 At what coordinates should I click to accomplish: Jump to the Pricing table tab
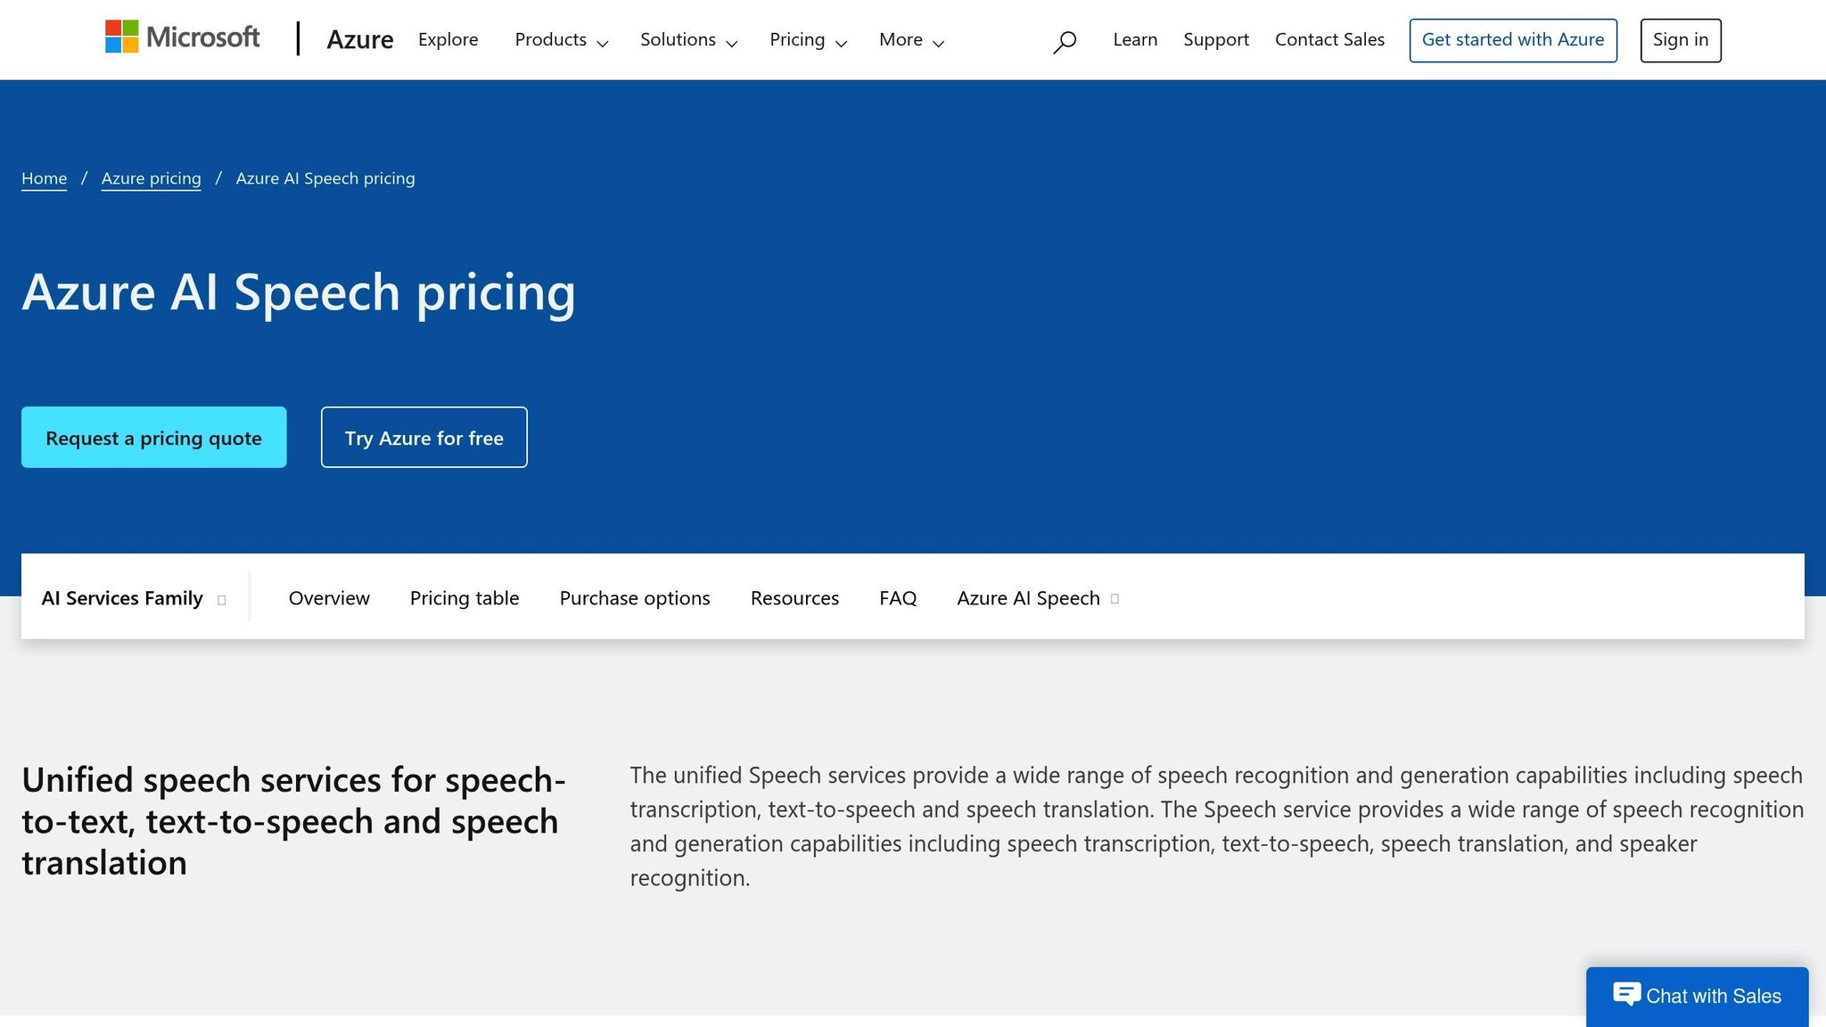point(465,598)
